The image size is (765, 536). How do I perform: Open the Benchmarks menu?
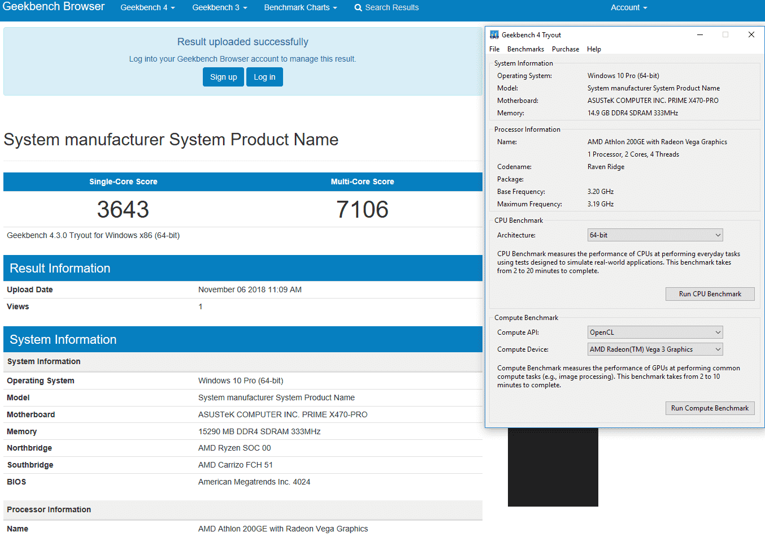coord(525,49)
